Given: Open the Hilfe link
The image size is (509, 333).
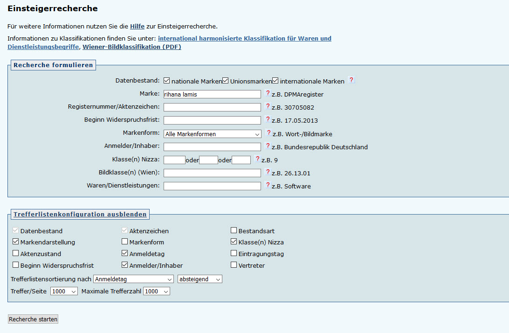Looking at the screenshot, I should coord(137,26).
